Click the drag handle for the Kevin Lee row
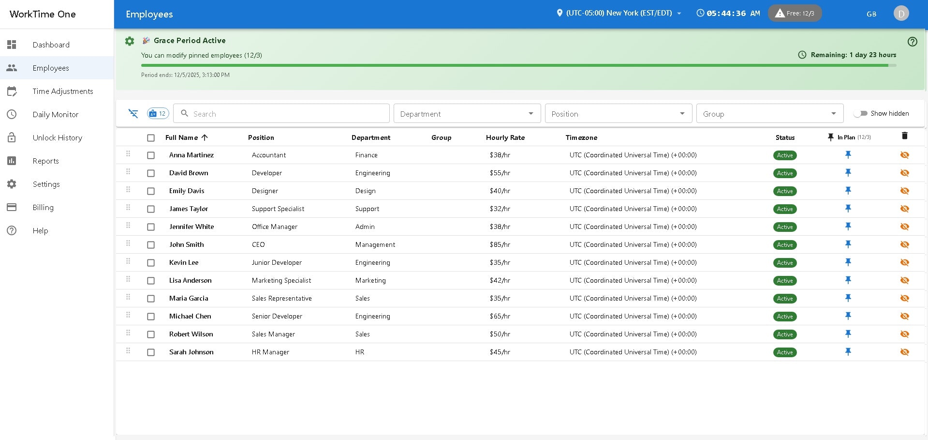 (x=128, y=261)
